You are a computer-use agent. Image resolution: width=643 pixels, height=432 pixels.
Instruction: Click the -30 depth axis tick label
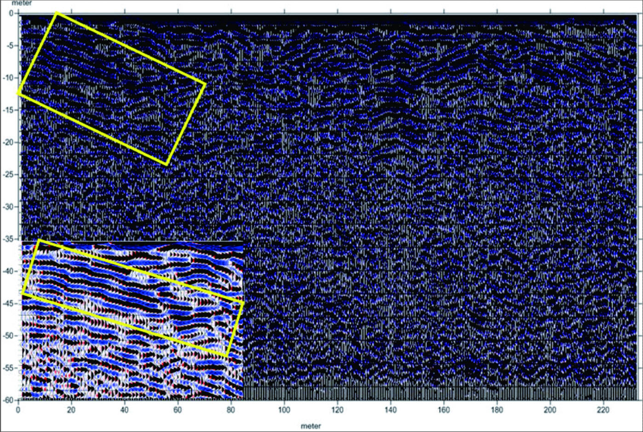(10, 207)
